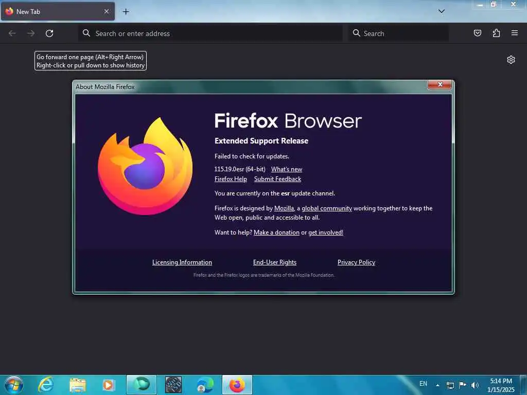
Task: Open the Action Center flag icon
Action: (463, 385)
